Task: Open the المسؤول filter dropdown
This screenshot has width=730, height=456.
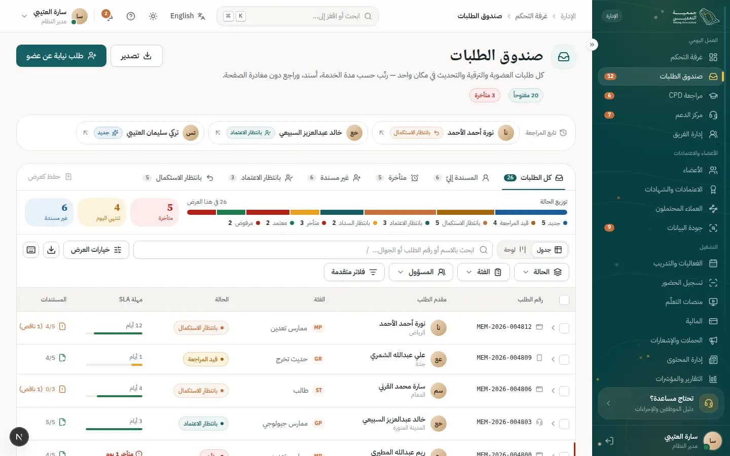Action: point(421,272)
